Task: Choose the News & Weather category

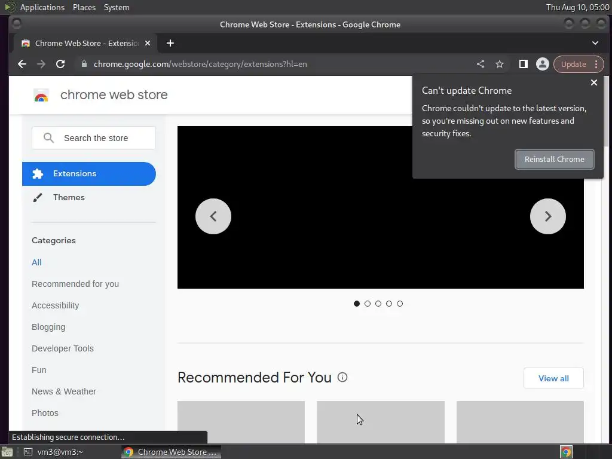Action: tap(63, 391)
